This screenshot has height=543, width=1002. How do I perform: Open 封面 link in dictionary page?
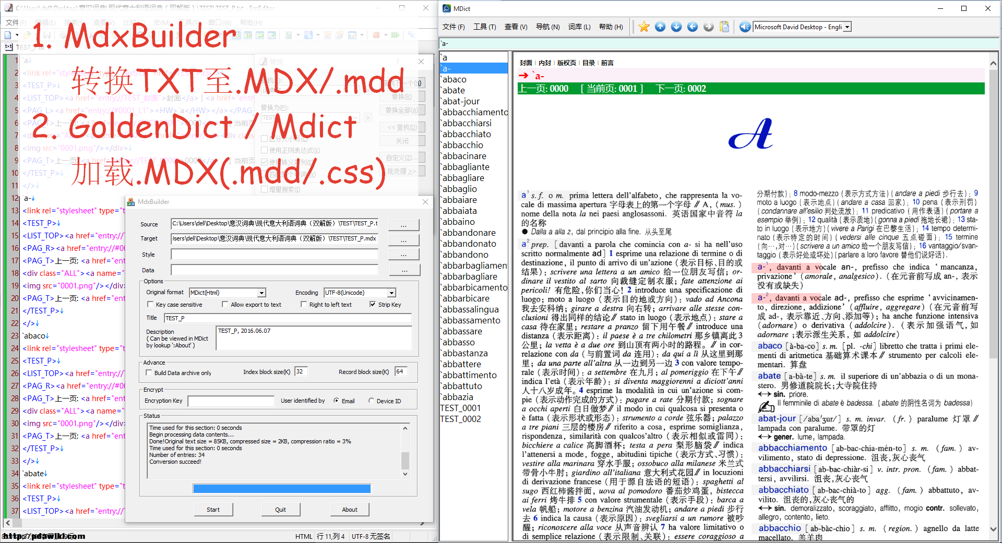[x=526, y=63]
